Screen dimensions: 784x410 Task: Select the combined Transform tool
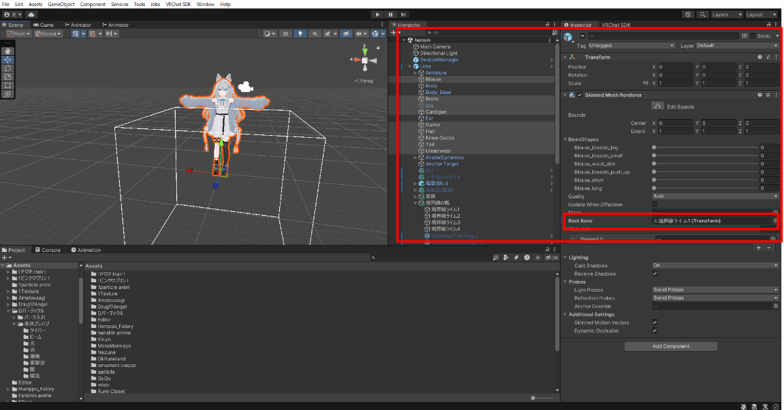coord(7,93)
